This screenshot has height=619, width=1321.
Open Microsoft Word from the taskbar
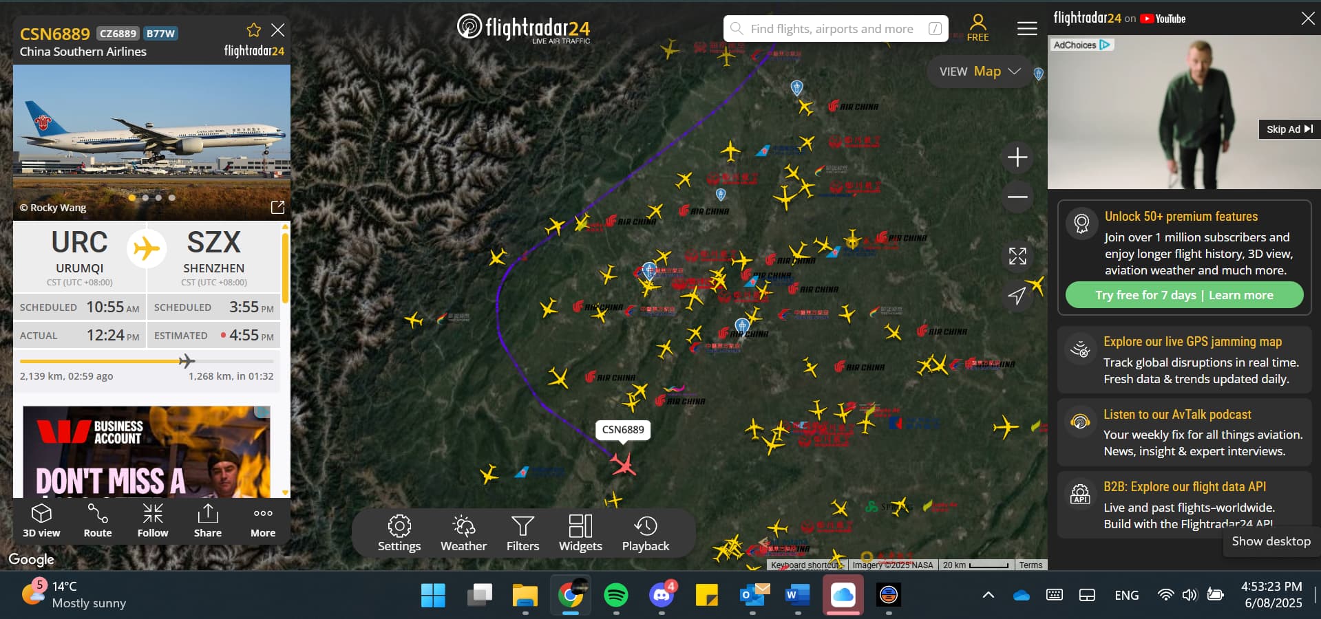point(798,595)
